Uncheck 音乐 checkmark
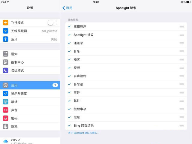 (x=69, y=51)
